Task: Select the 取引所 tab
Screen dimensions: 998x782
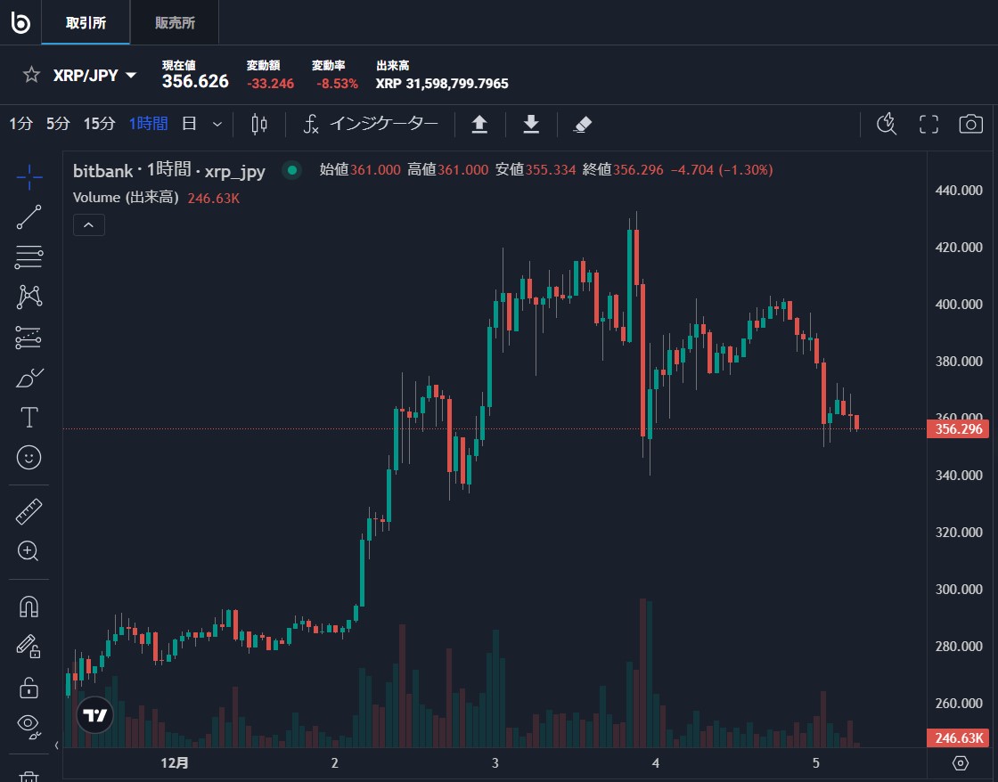Action: pos(85,22)
